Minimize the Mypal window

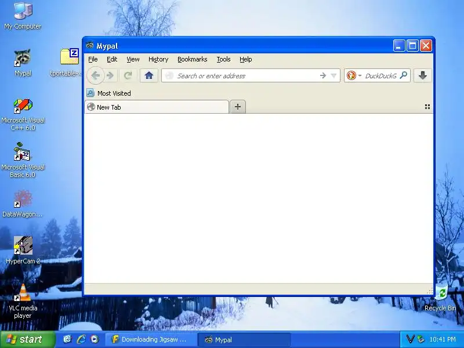coord(399,46)
